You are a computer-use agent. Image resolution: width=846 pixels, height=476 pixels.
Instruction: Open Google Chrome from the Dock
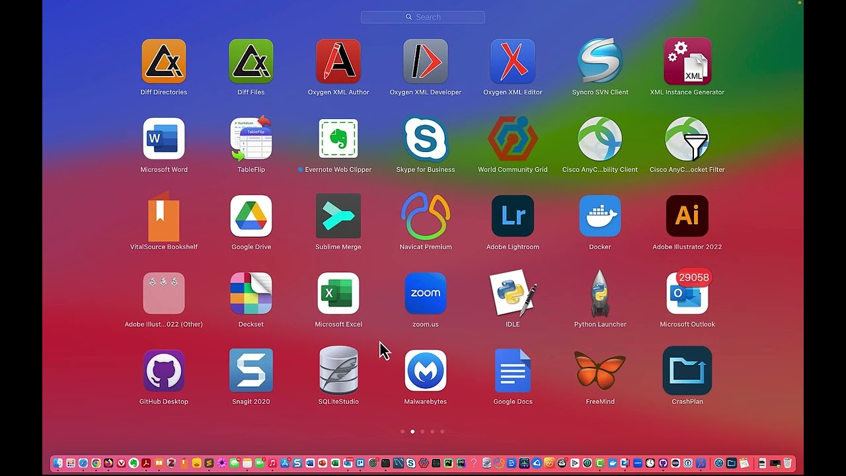pos(96,463)
